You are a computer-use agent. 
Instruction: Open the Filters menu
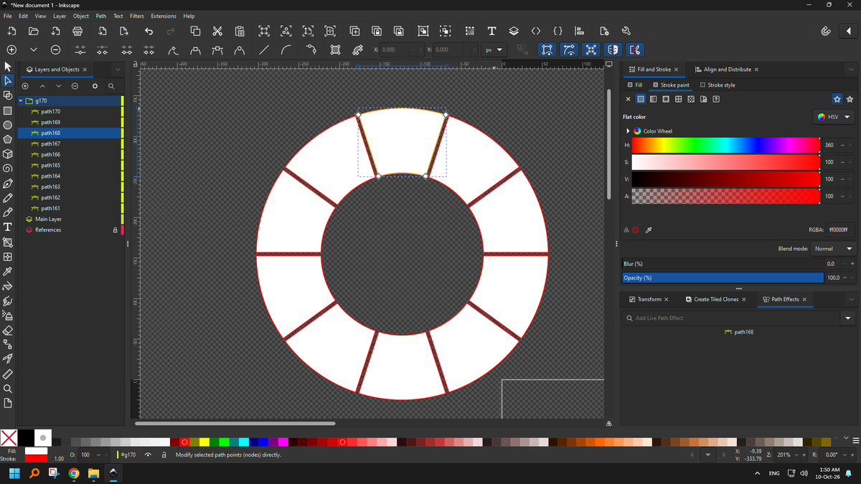pyautogui.click(x=136, y=16)
